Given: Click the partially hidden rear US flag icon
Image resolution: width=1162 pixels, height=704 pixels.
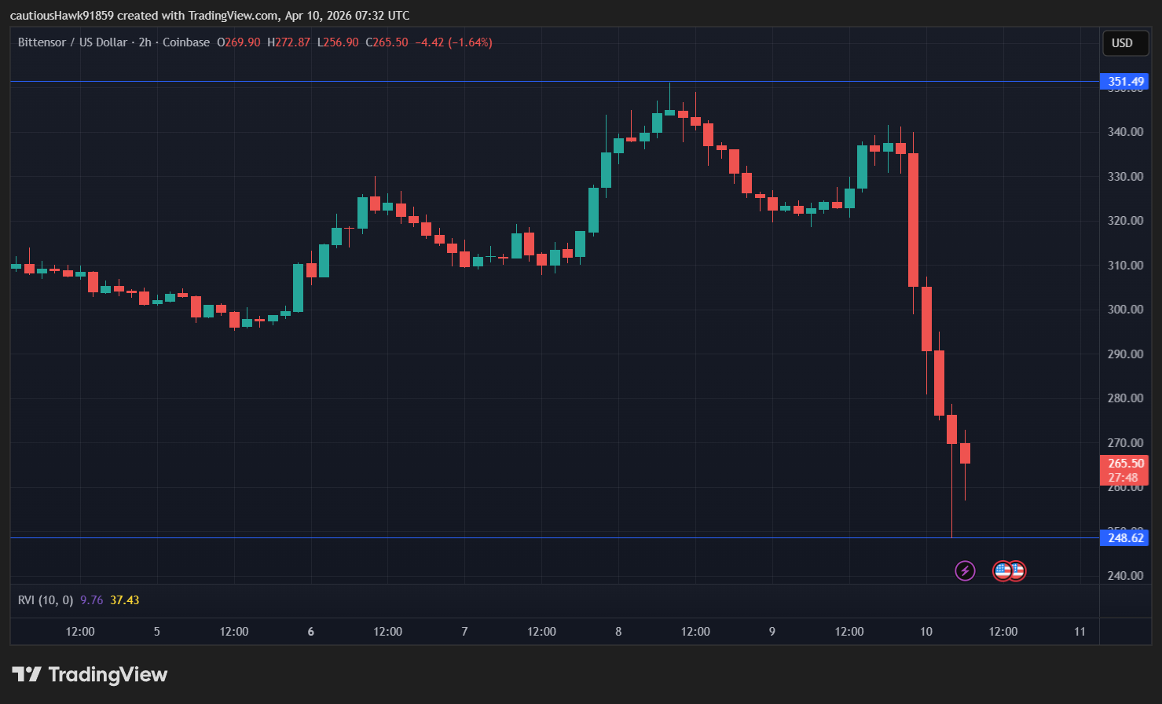Looking at the screenshot, I should click(1020, 570).
